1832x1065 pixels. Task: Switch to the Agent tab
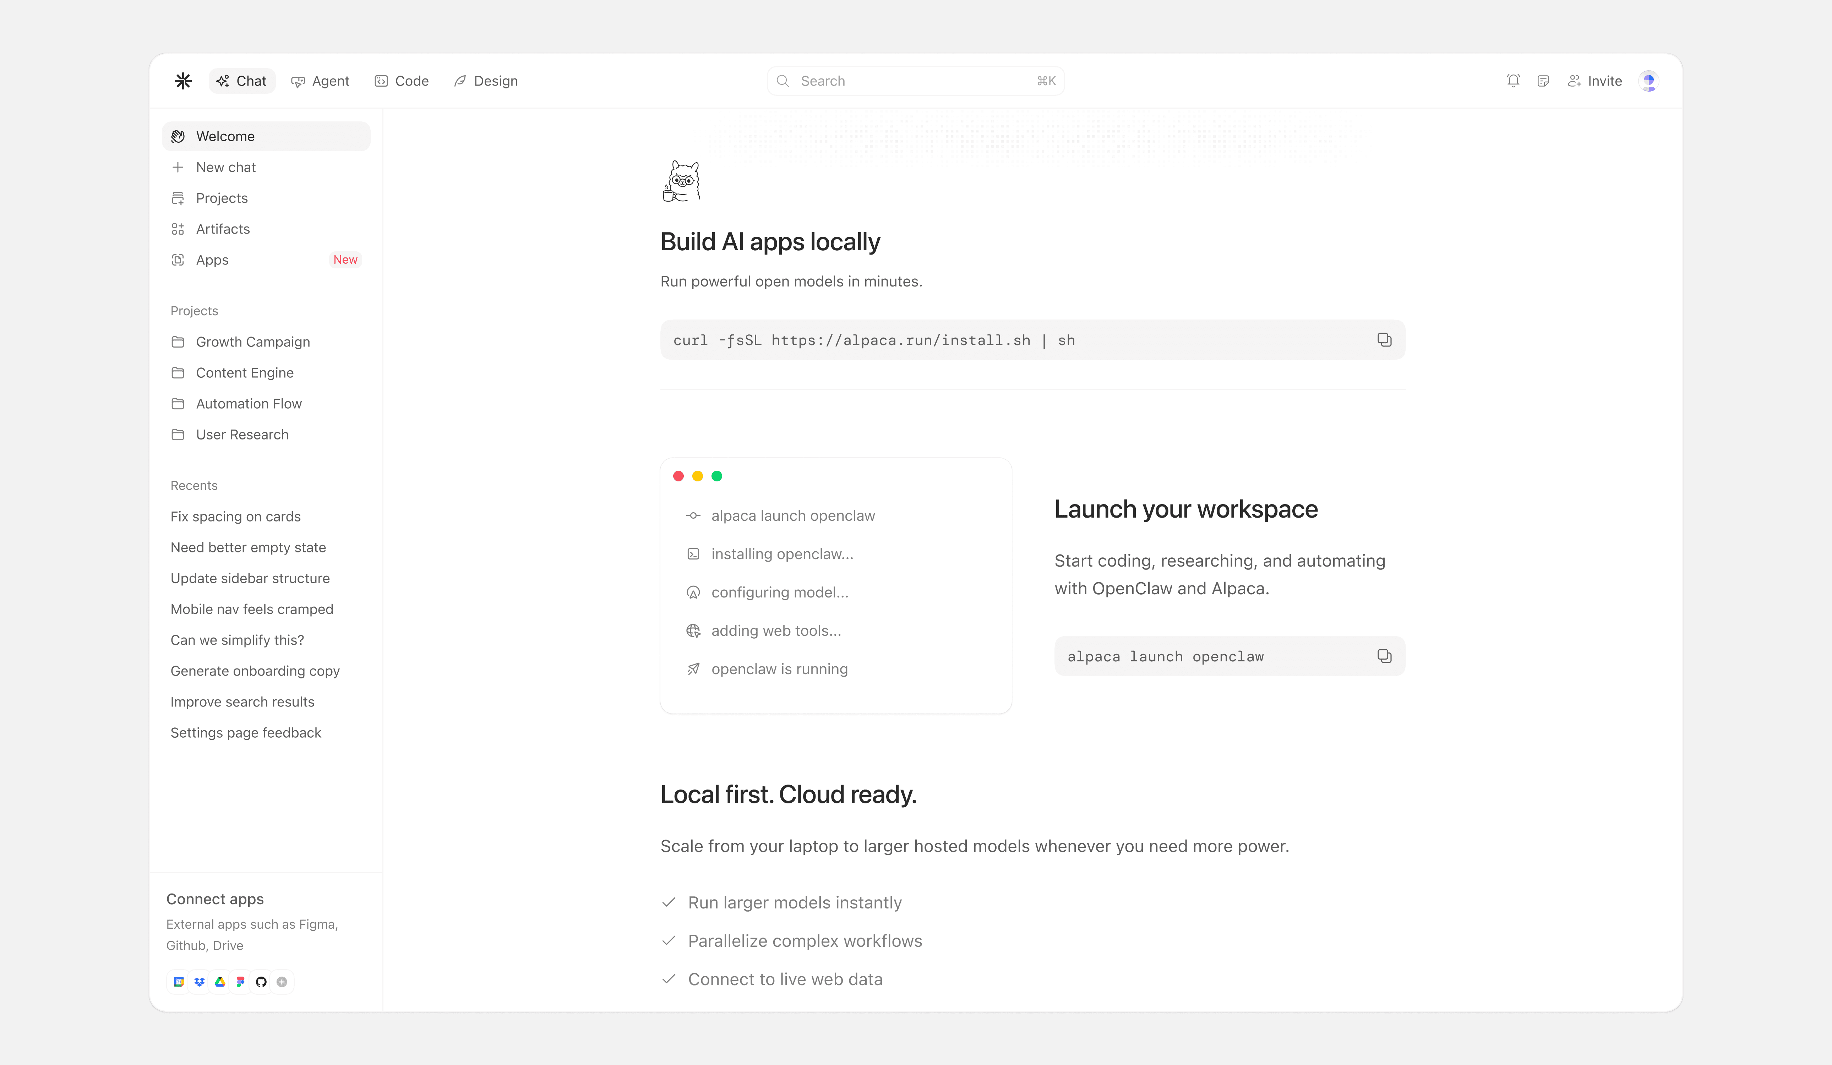[320, 81]
